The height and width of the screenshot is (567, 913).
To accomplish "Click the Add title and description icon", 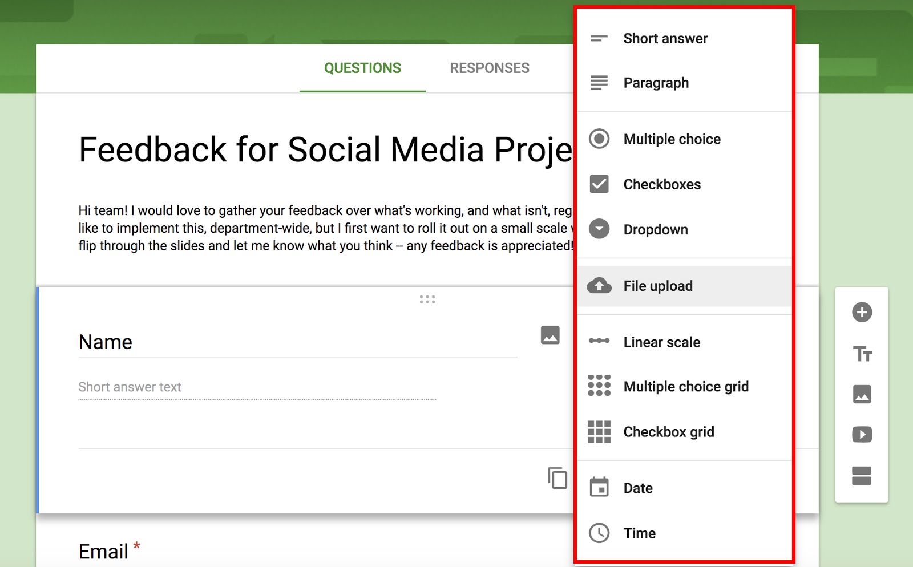I will pyautogui.click(x=862, y=354).
